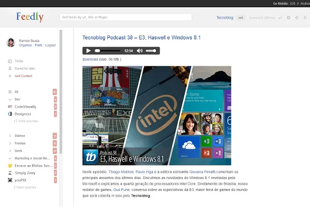Viewport: 310px width, 207px height.
Task: Click the sidebar vertical scrollbar
Action: pyautogui.click(x=60, y=92)
